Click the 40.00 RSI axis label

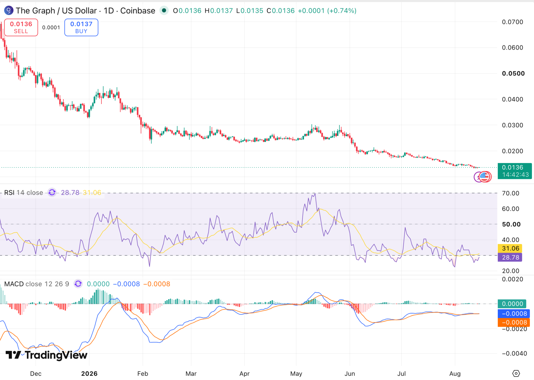point(511,240)
